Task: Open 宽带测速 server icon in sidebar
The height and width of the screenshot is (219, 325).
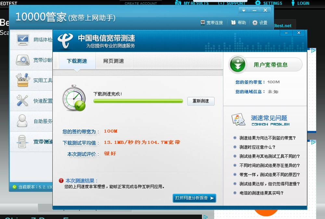Action: tap(22, 141)
